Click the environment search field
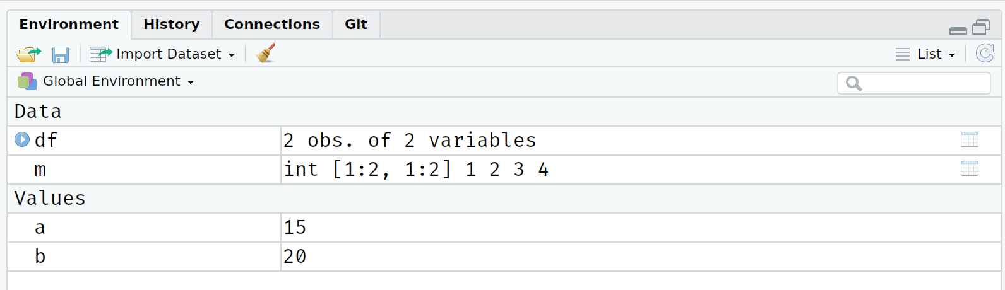This screenshot has width=1005, height=290. click(x=914, y=83)
